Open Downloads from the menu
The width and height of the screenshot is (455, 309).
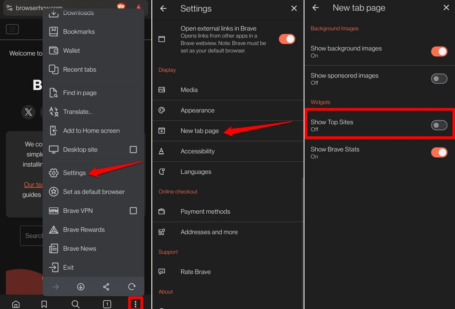pyautogui.click(x=94, y=13)
